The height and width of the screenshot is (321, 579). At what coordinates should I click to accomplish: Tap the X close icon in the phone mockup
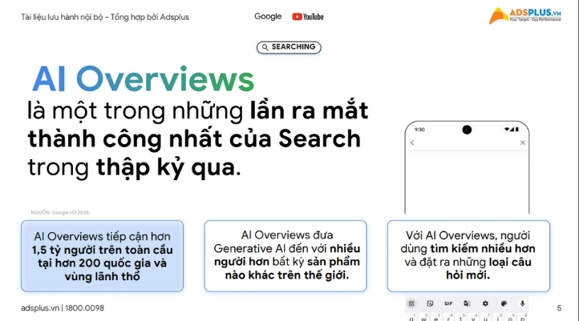[x=523, y=142]
